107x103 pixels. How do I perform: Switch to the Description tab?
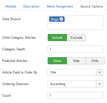[31, 7]
